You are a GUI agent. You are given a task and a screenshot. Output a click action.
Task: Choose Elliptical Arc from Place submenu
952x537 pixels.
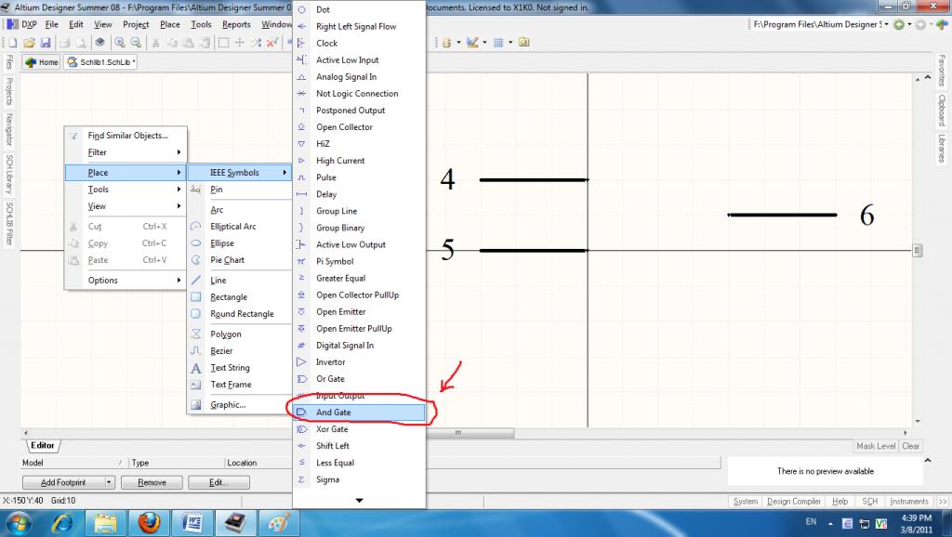point(239,227)
